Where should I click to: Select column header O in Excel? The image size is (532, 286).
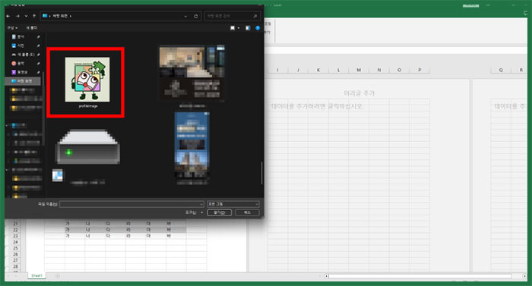click(x=399, y=70)
